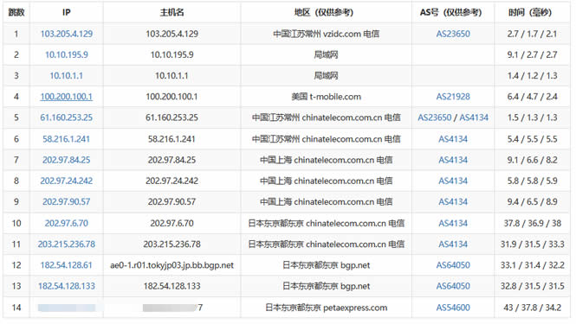Open IP link 10.10.1.1
The height and width of the screenshot is (324, 576).
pos(67,75)
